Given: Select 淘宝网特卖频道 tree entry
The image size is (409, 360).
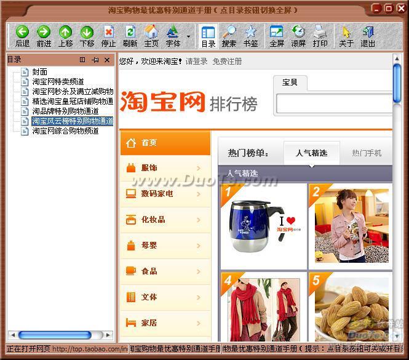Looking at the screenshot, I should [x=58, y=82].
